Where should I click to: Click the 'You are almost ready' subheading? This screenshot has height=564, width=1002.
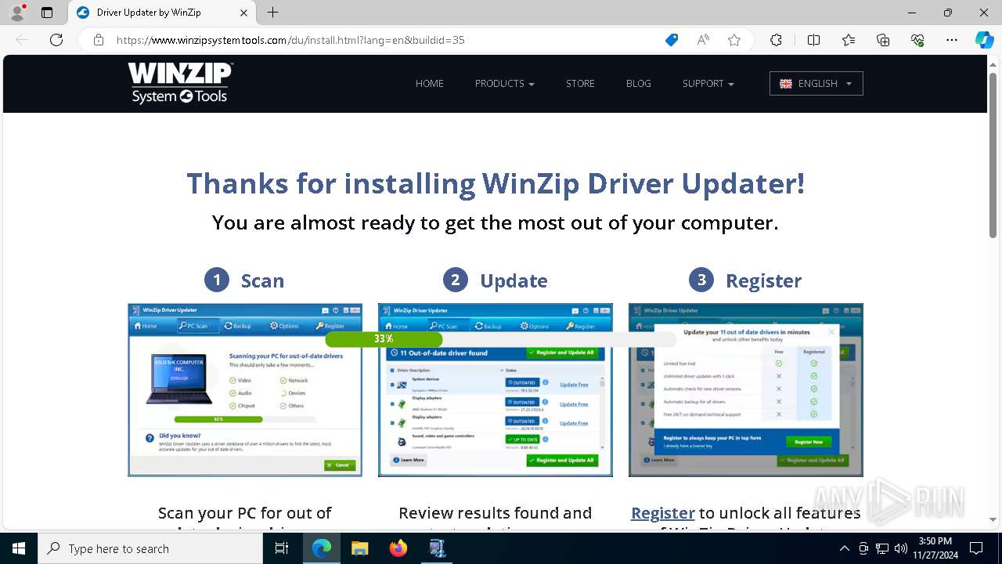pos(496,223)
